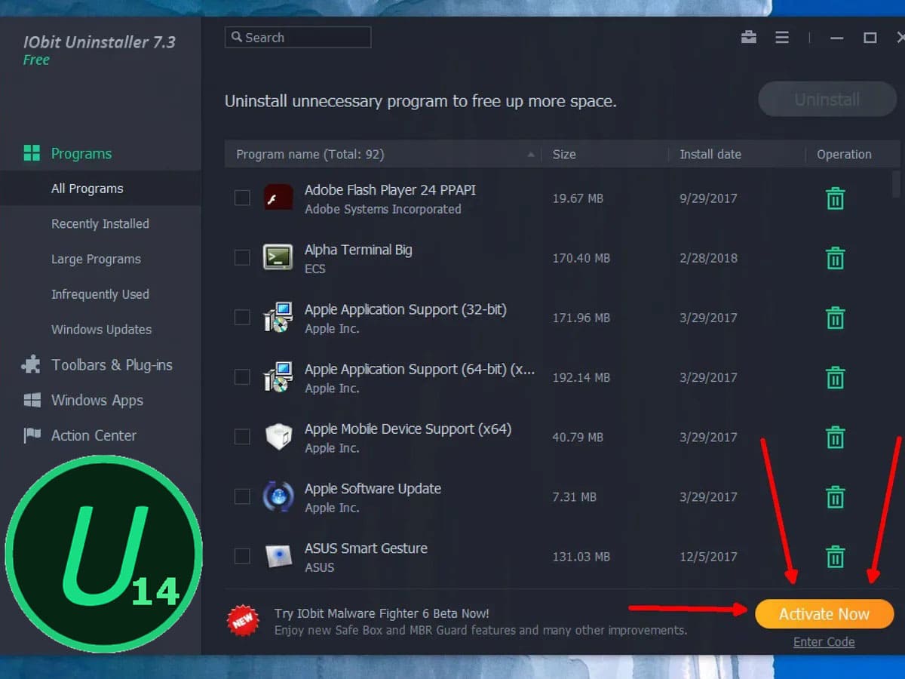
Task: Open Windows Apps section
Action: pos(97,400)
